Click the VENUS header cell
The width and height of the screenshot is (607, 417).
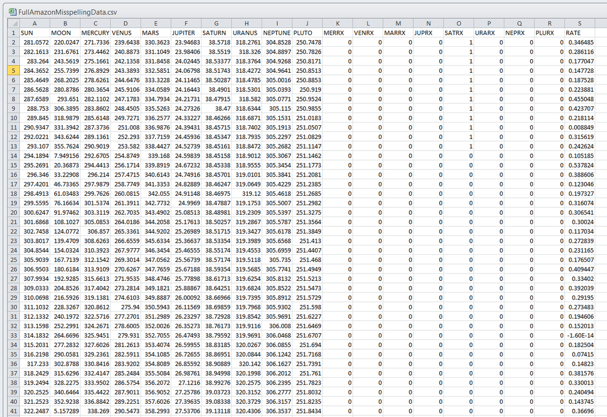(125, 33)
